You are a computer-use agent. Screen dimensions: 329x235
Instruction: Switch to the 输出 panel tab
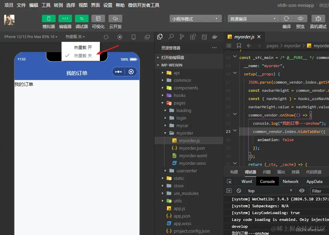coord(281,172)
